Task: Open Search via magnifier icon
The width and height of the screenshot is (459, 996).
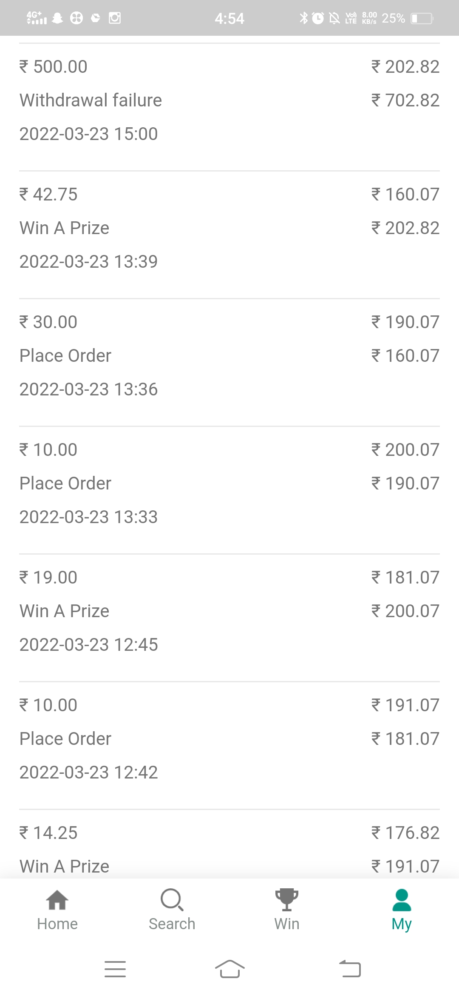Action: (172, 900)
